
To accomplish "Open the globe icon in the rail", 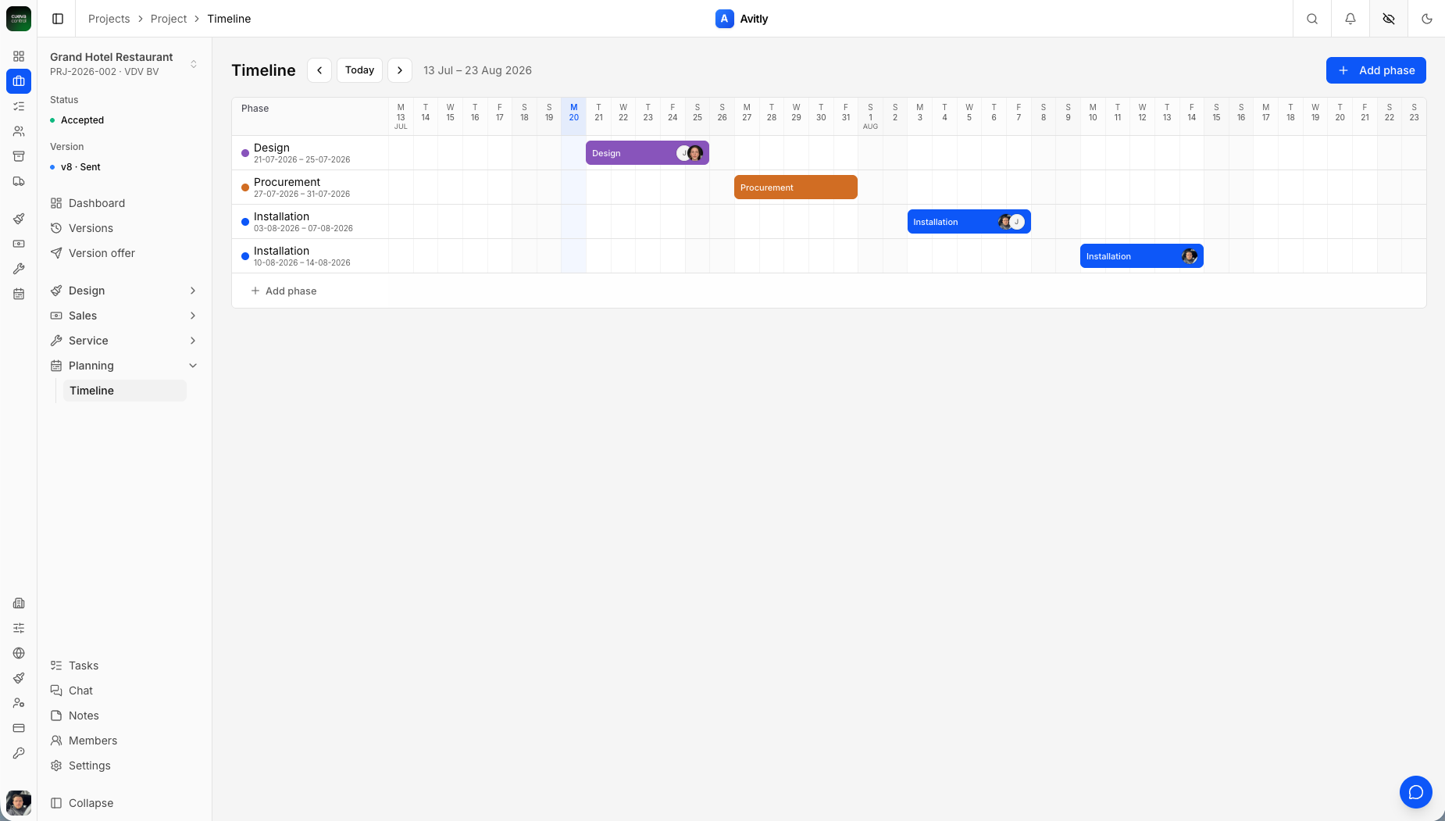I will (x=19, y=653).
